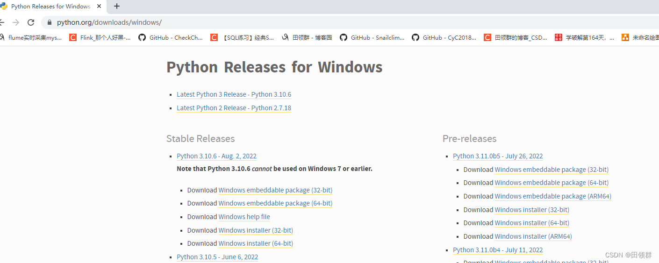Open a new tab with plus icon
Viewport: 659px width, 263px height.
click(x=117, y=6)
